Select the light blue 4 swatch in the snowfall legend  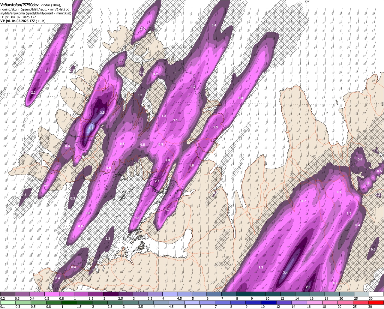click(x=170, y=294)
